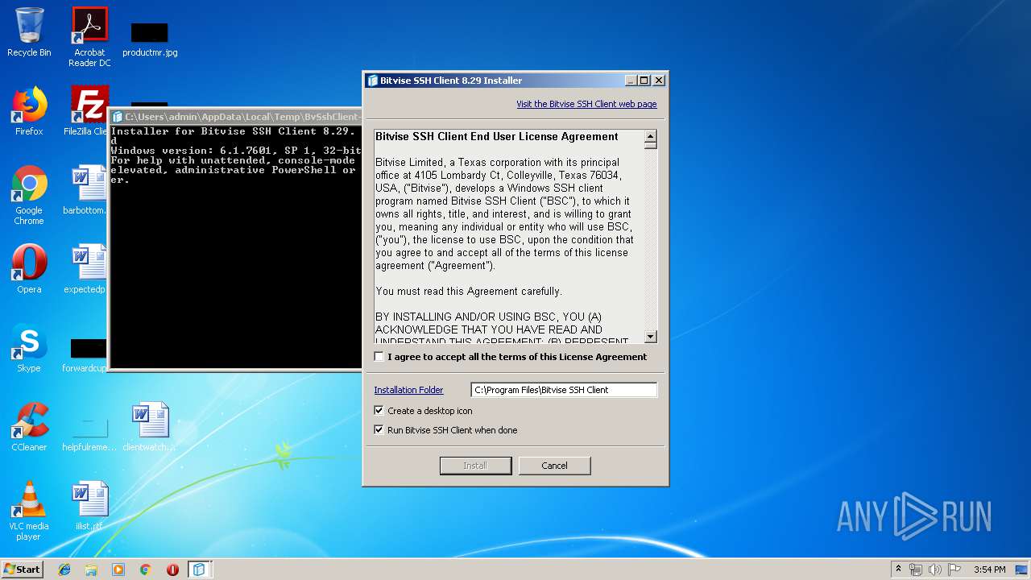Select Bitvise installer taskbar button
The image size is (1031, 580).
(x=199, y=570)
